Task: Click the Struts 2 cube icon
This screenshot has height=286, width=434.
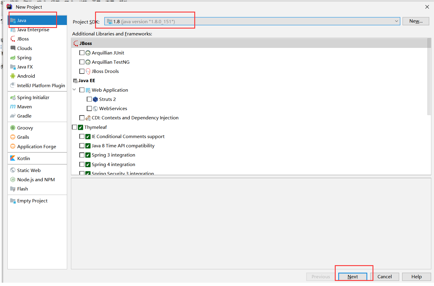Action: click(x=95, y=99)
